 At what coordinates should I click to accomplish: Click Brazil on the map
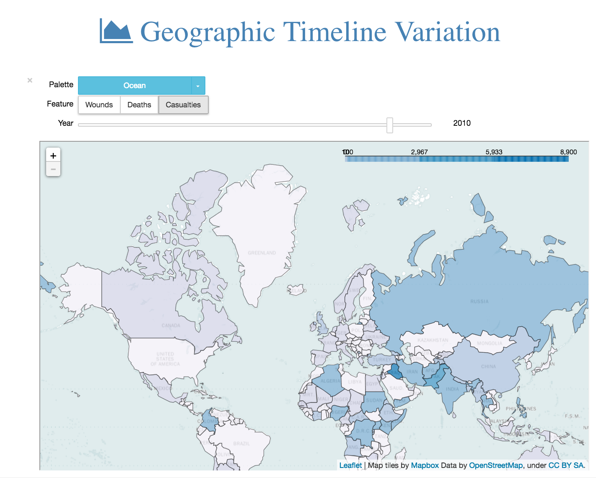click(x=241, y=443)
